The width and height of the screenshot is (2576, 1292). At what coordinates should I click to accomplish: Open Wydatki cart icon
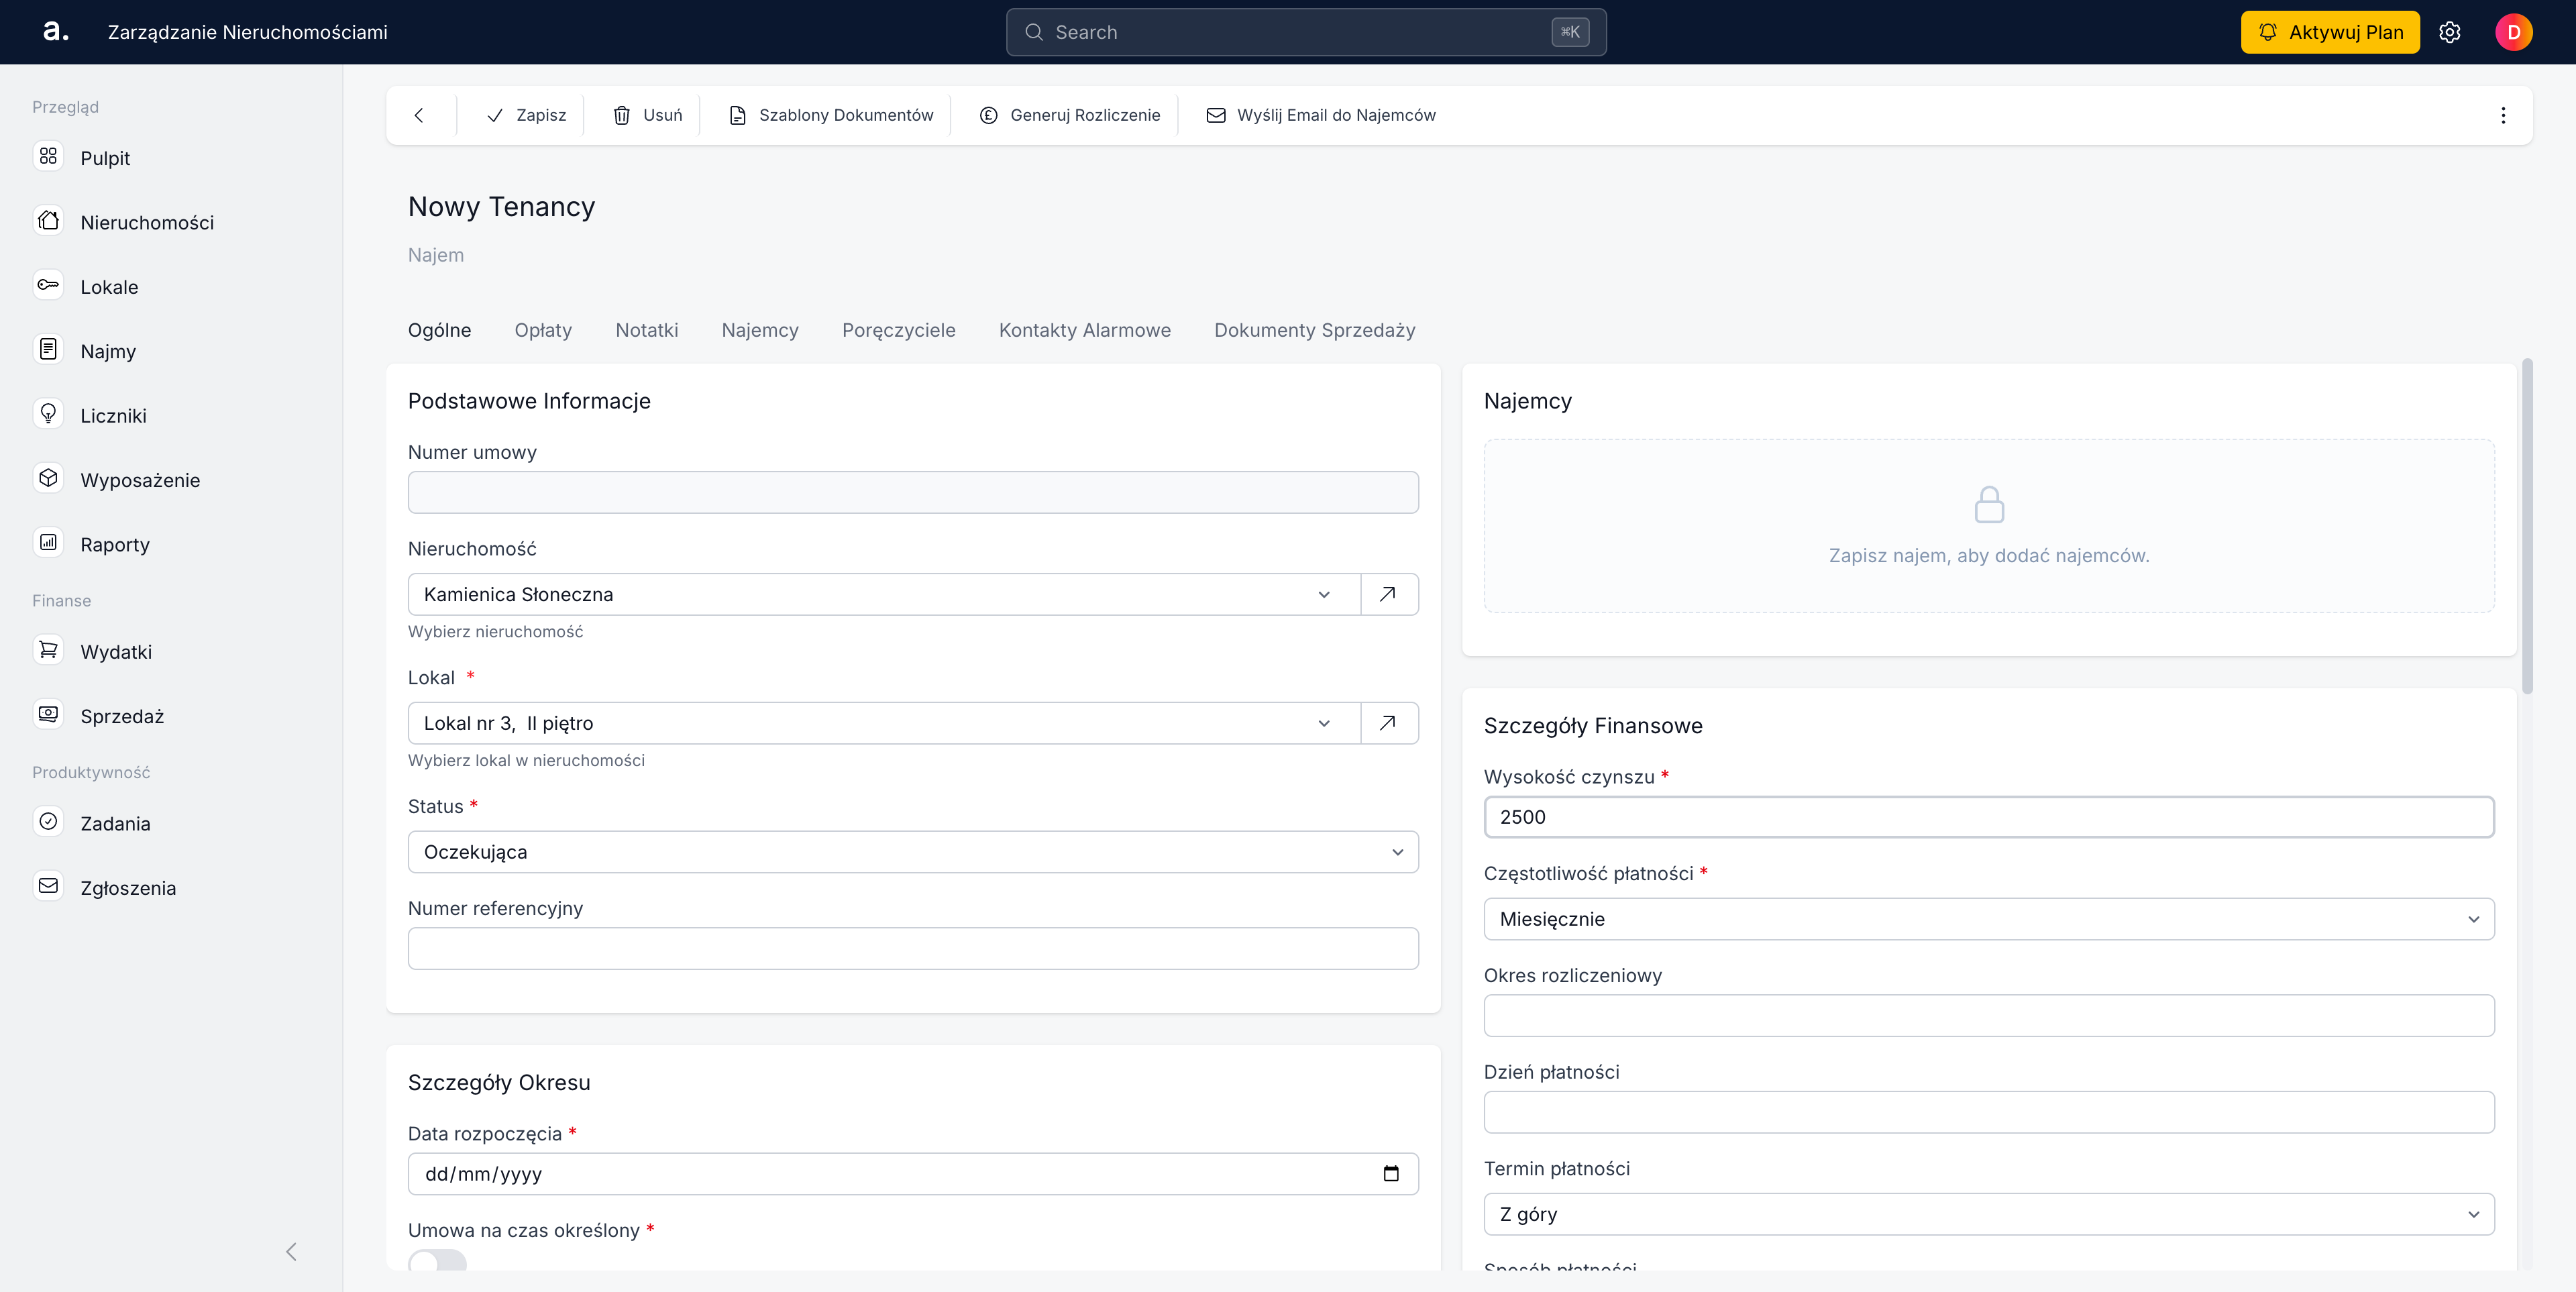(x=48, y=651)
